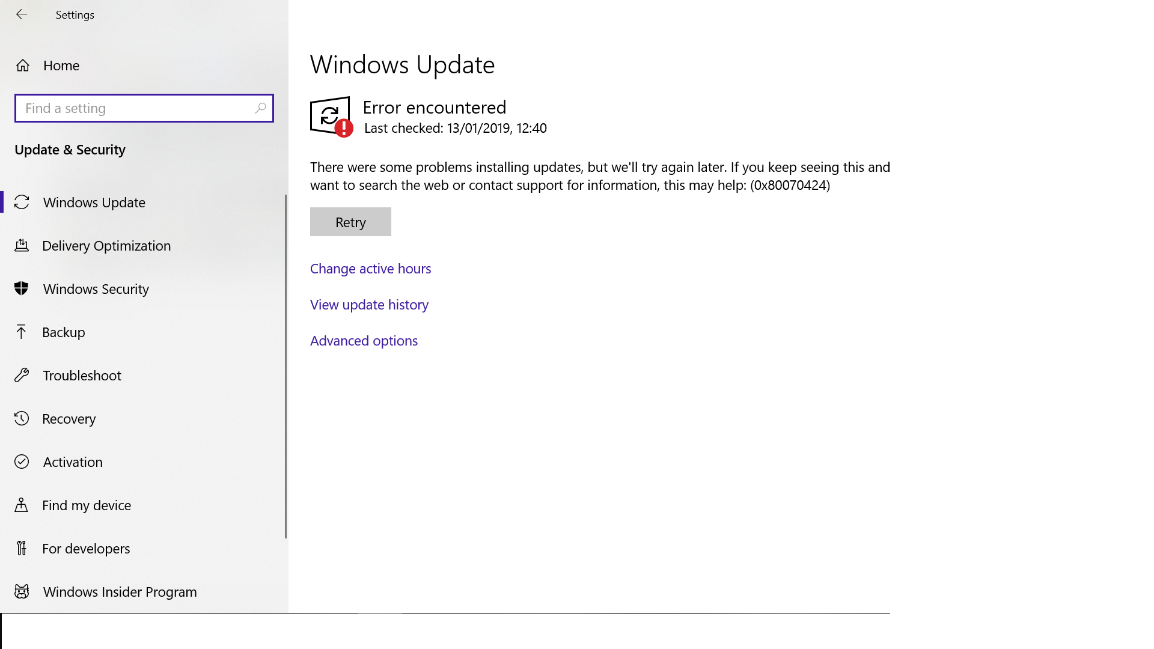Open Home settings label
Image resolution: width=1154 pixels, height=649 pixels.
61,66
